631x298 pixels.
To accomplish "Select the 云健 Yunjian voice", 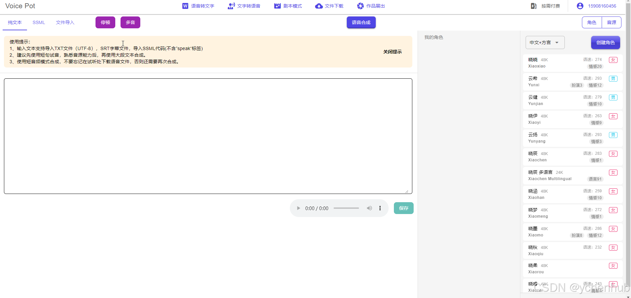I will [572, 100].
